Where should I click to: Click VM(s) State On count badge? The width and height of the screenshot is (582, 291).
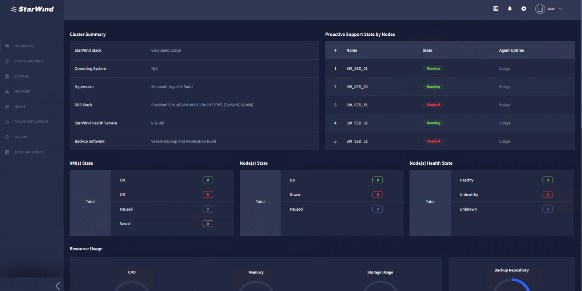click(x=208, y=180)
